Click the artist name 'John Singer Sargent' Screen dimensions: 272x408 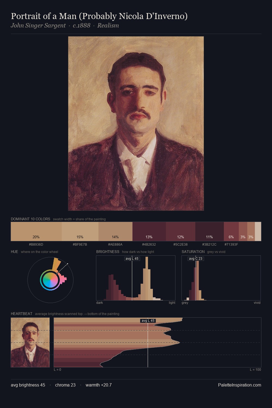(x=38, y=26)
